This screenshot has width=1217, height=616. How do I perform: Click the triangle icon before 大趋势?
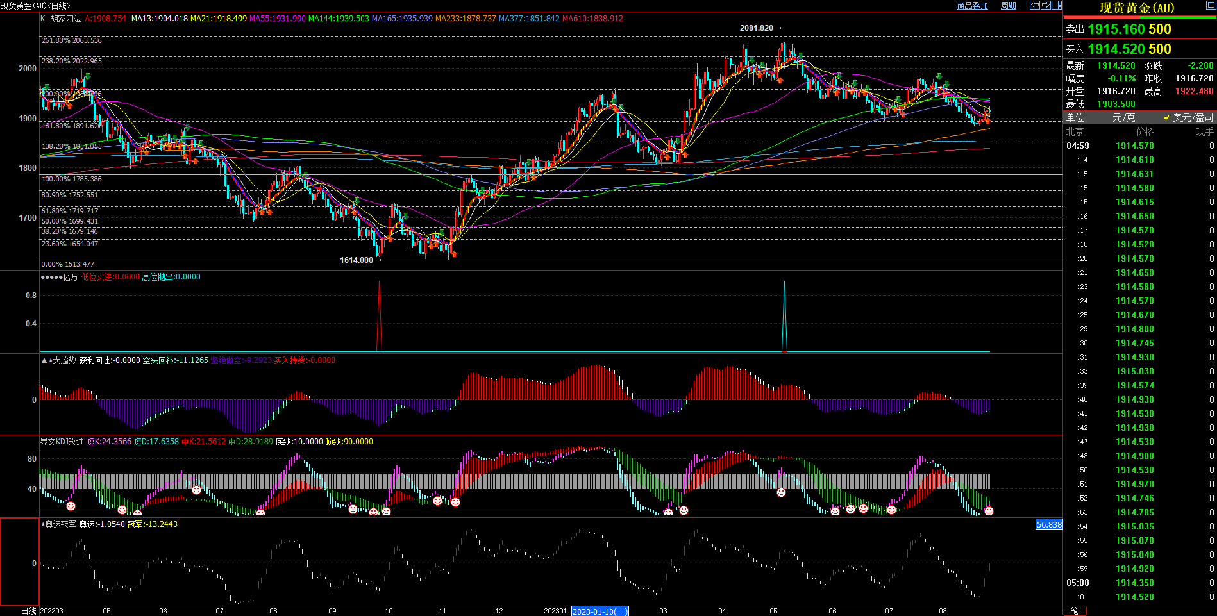click(44, 361)
